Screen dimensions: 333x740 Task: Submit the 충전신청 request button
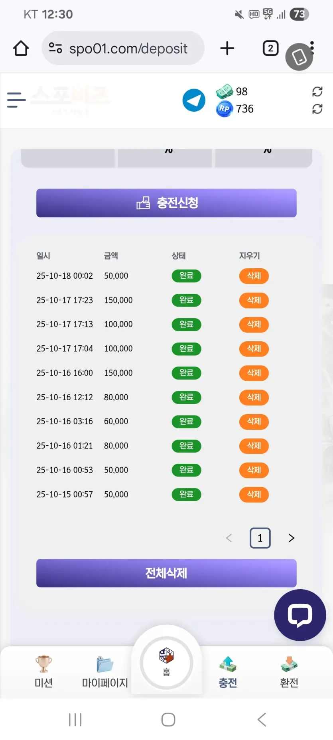[x=166, y=203]
